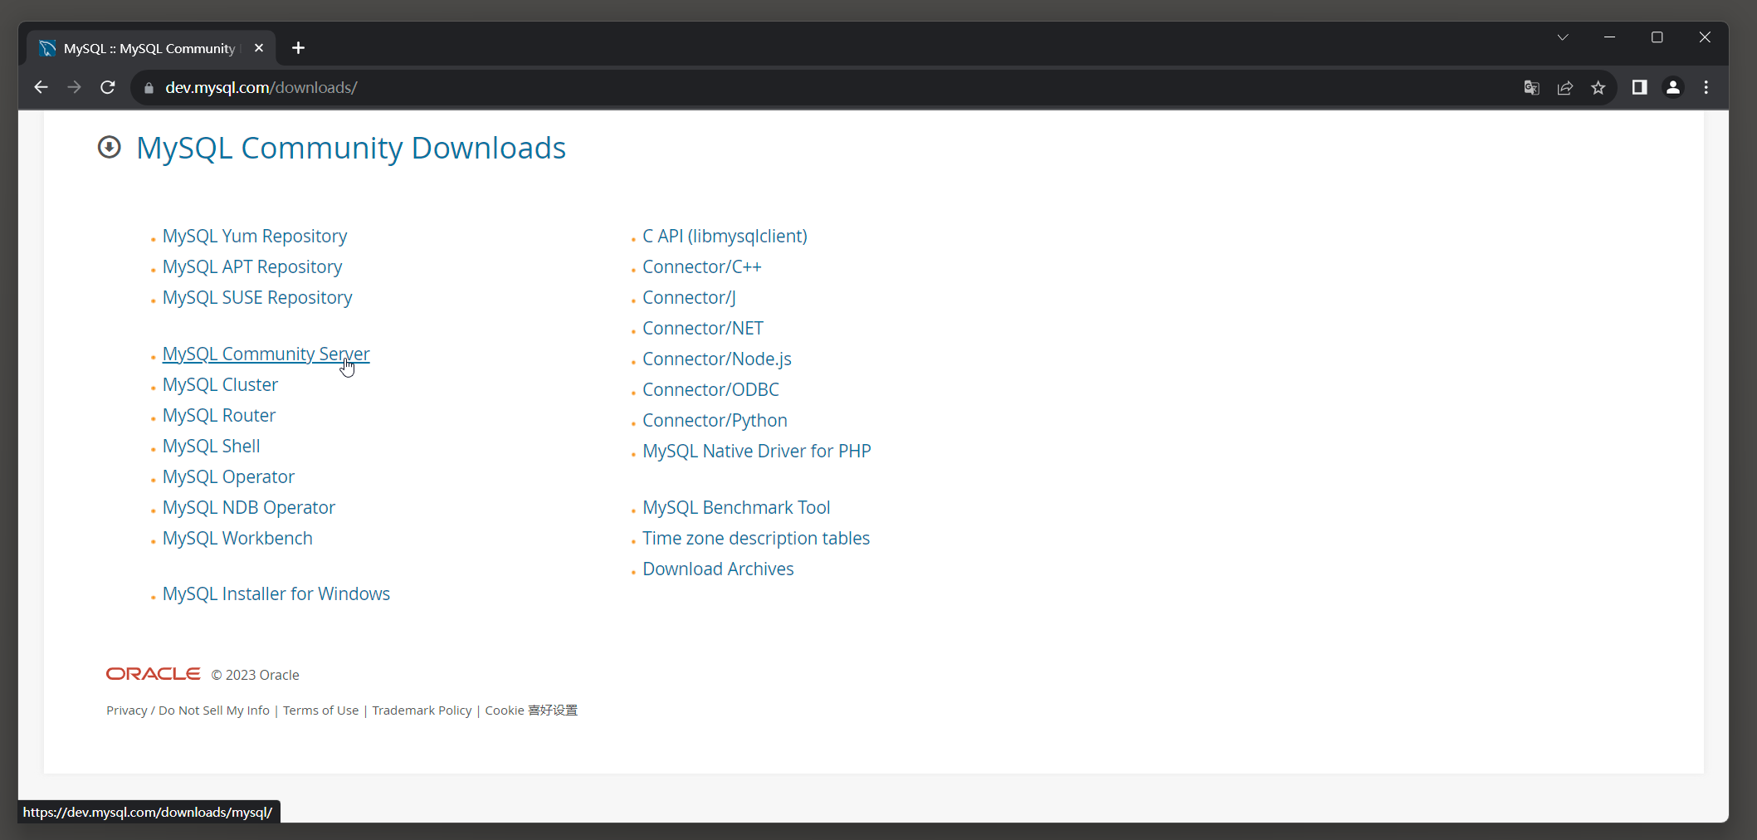Screen dimensions: 1757x840
Task: Open MySQL Operator link
Action: [228, 476]
